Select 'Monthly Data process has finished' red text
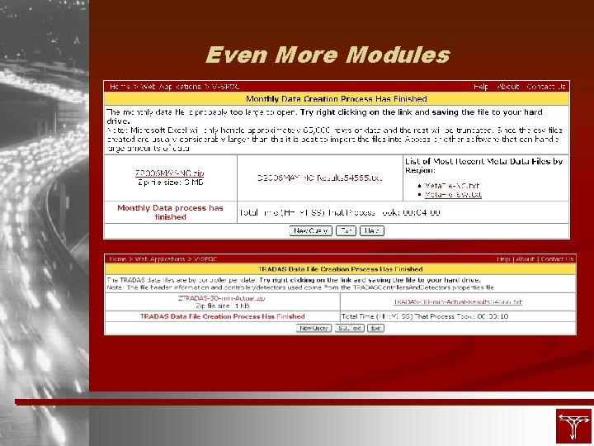 pos(170,212)
